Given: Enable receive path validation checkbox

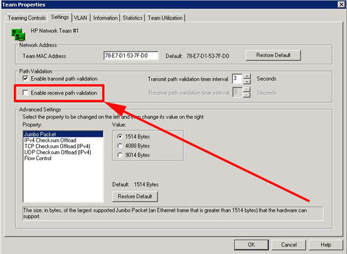Looking at the screenshot, I should [x=25, y=93].
